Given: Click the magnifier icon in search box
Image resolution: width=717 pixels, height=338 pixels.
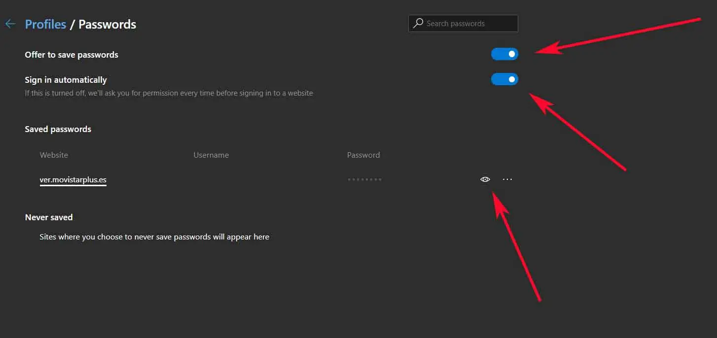Looking at the screenshot, I should click(x=418, y=23).
